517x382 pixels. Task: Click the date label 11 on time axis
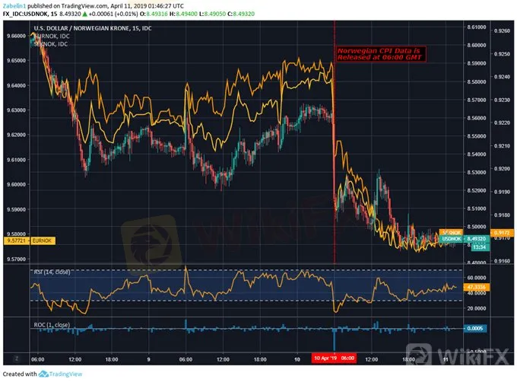(446, 359)
